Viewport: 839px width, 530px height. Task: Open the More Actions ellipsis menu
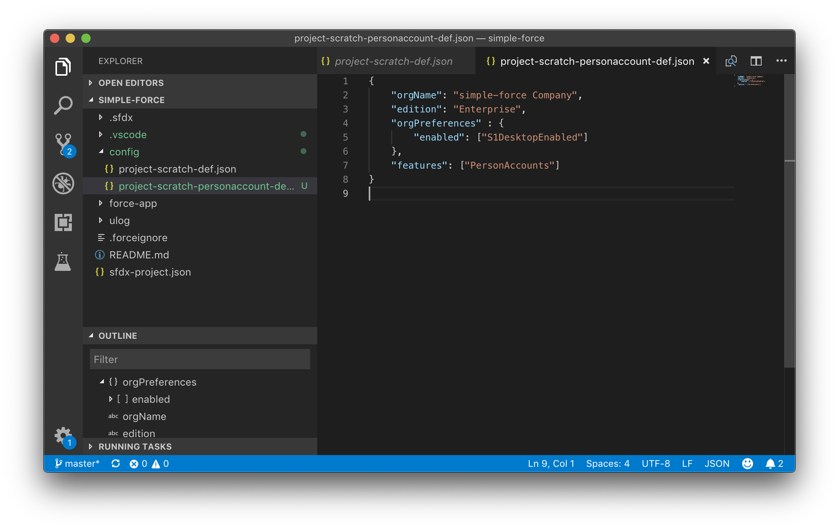click(781, 61)
